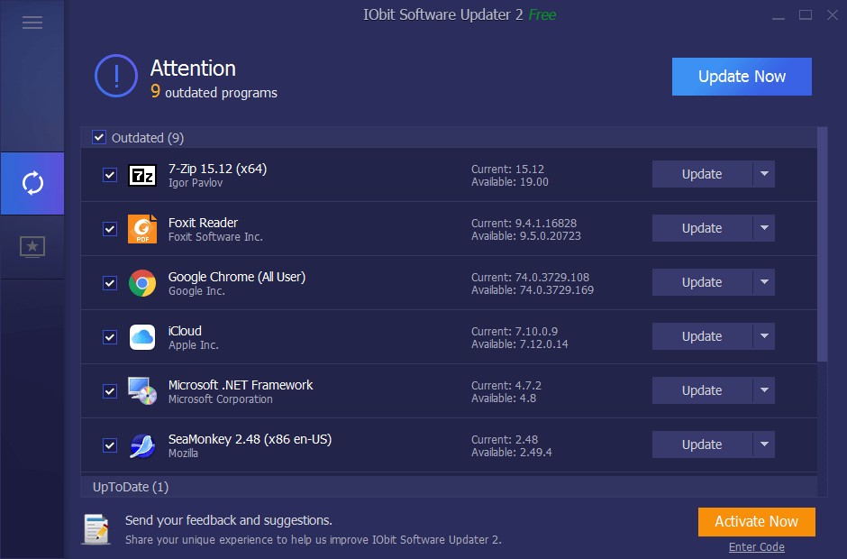Screen dimensions: 847x559
Task: Click the SeaMonkey browser icon
Action: (x=142, y=444)
